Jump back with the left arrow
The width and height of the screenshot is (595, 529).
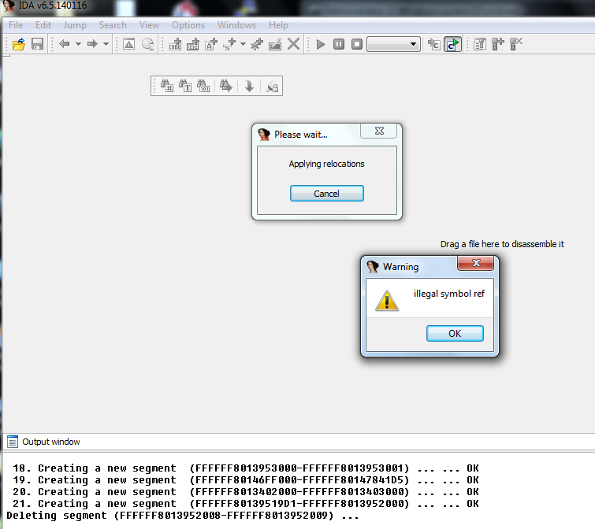coord(65,44)
